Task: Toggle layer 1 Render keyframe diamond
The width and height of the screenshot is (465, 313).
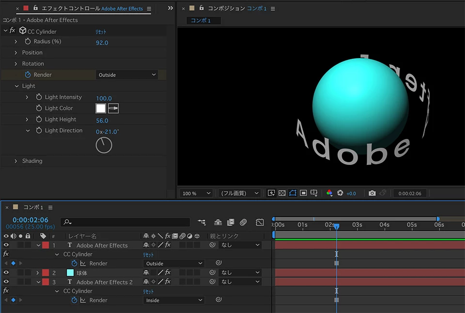Action: click(14, 263)
